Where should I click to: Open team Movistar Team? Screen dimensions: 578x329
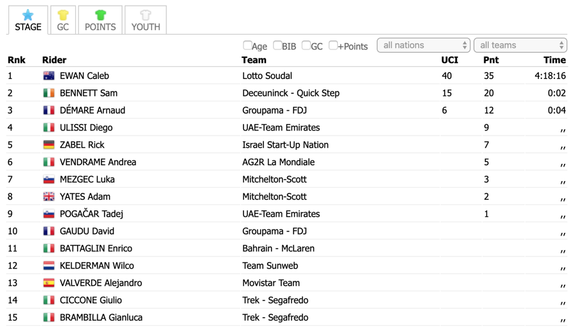[271, 283]
